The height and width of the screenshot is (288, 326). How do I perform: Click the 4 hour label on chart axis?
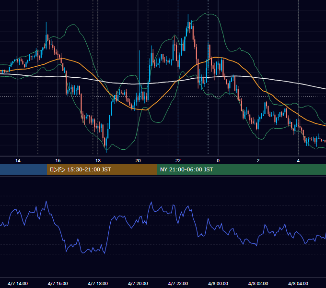pos(298,161)
